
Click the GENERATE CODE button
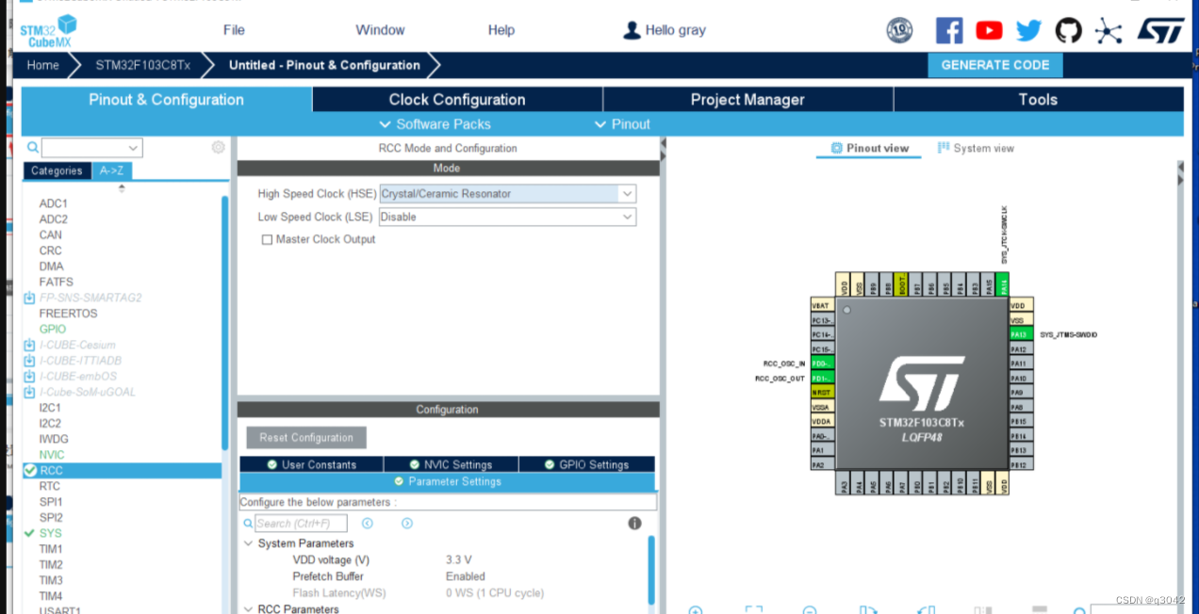point(994,65)
